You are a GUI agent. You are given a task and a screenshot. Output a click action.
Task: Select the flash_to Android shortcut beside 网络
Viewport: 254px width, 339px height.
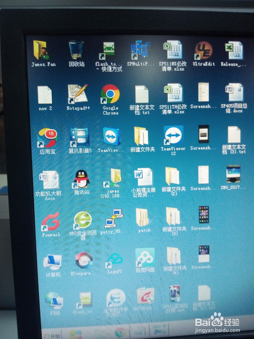pos(83,303)
